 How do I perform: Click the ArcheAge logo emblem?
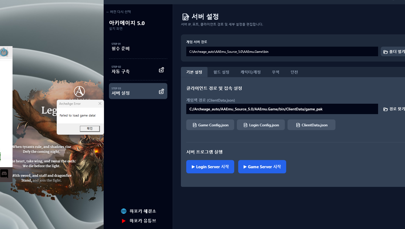click(x=79, y=91)
